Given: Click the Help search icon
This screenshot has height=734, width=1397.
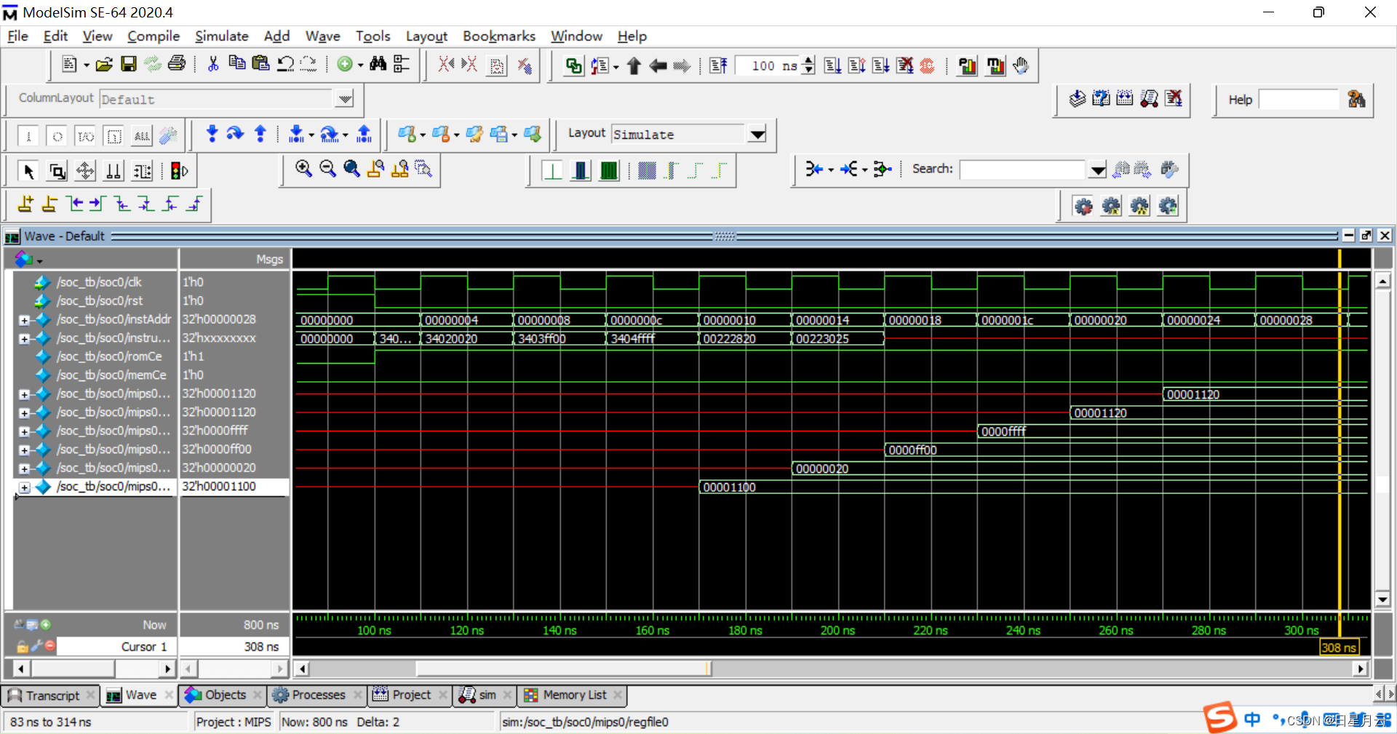Looking at the screenshot, I should pos(1356,100).
